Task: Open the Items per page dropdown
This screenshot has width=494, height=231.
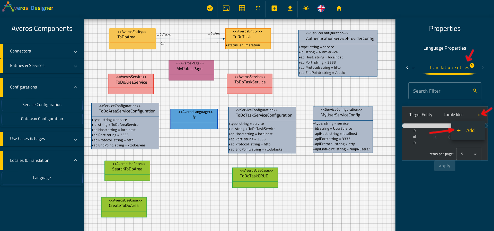Action: (469, 154)
